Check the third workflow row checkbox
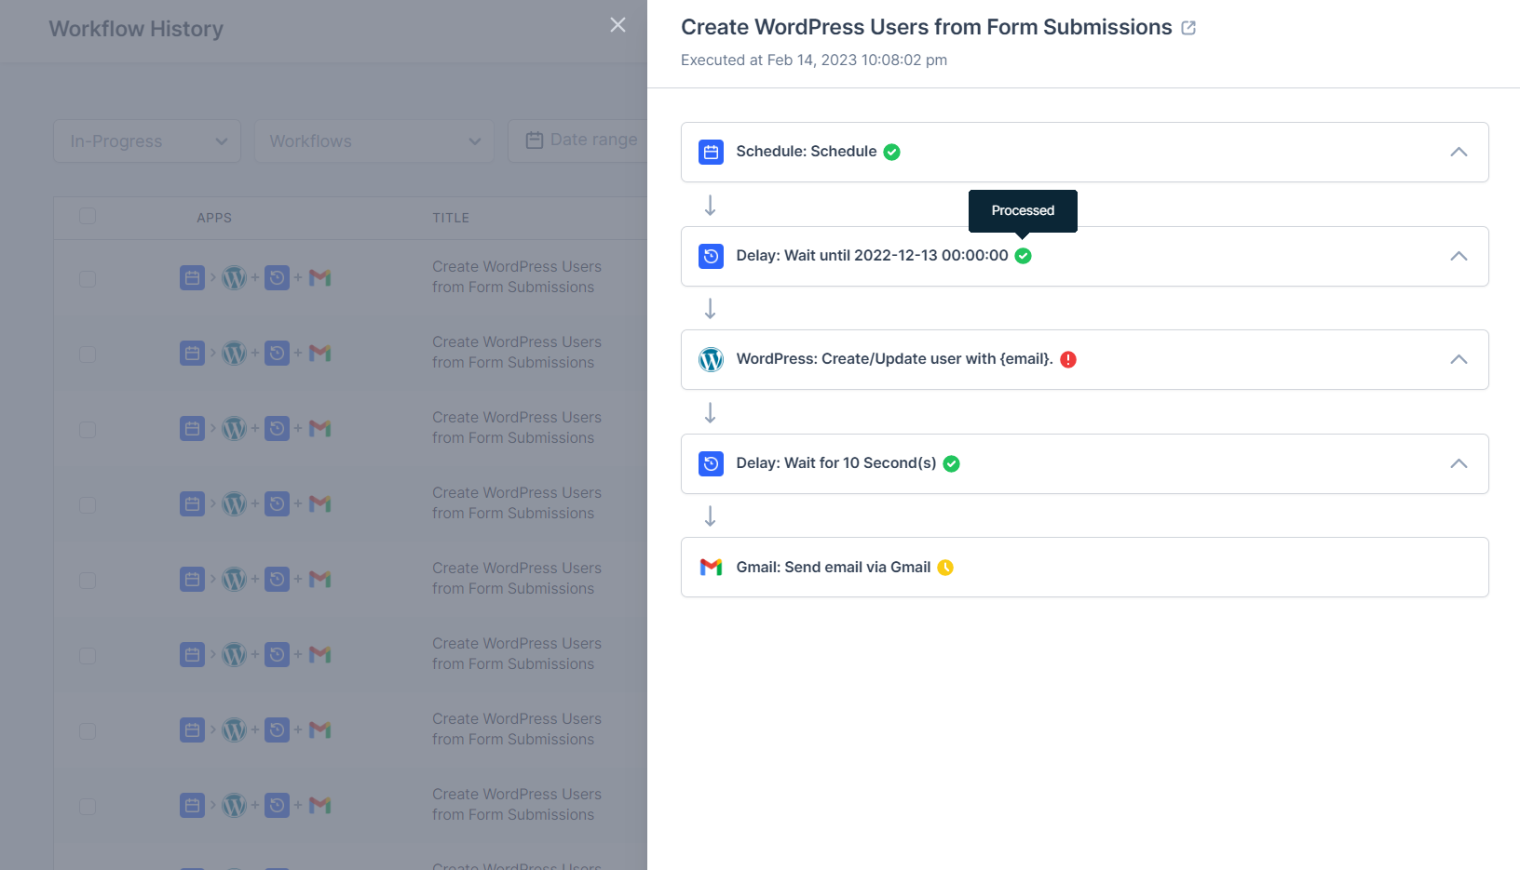The width and height of the screenshot is (1520, 870). click(x=87, y=429)
